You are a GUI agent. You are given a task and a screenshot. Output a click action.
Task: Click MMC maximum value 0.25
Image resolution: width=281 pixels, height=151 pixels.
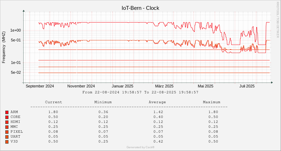pyautogui.click(x=213, y=127)
